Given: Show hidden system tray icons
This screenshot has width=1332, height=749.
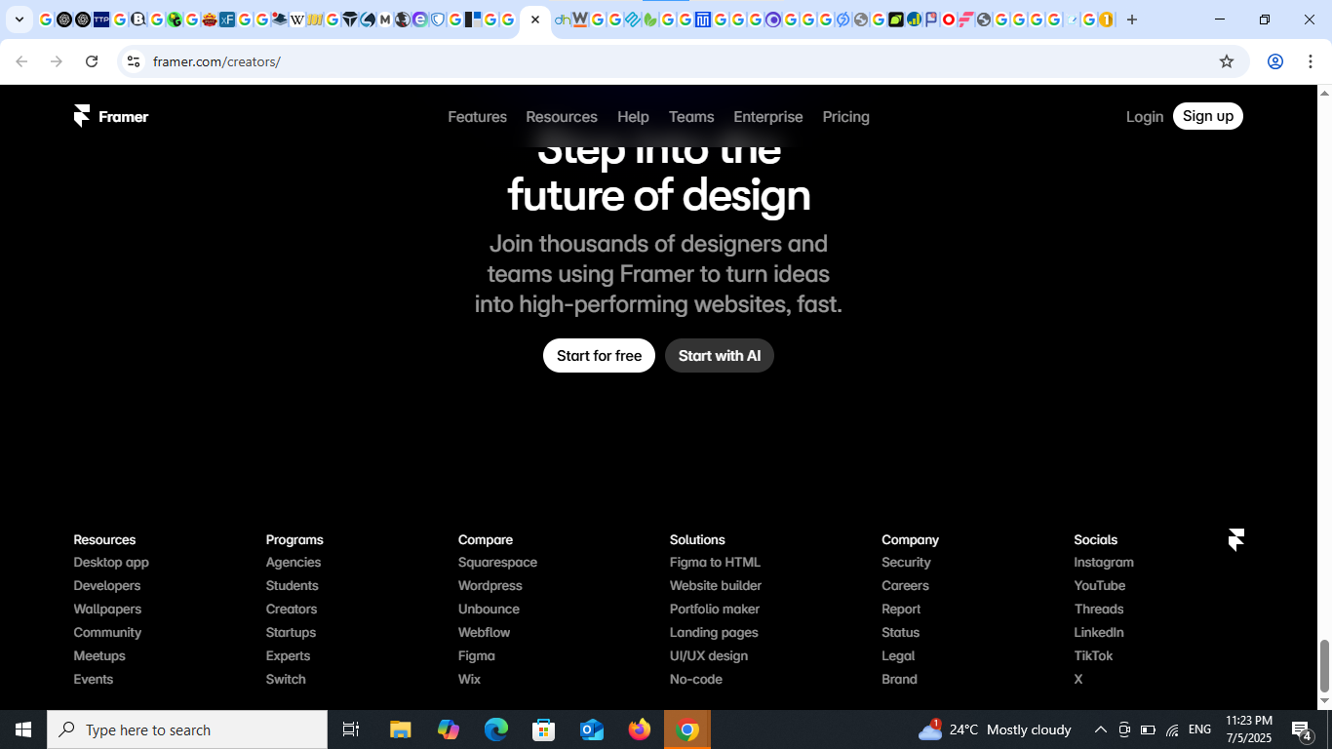Looking at the screenshot, I should coord(1101,729).
